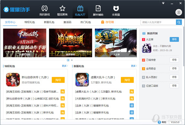Click the vertical scrollbar thumb

tap(183, 46)
